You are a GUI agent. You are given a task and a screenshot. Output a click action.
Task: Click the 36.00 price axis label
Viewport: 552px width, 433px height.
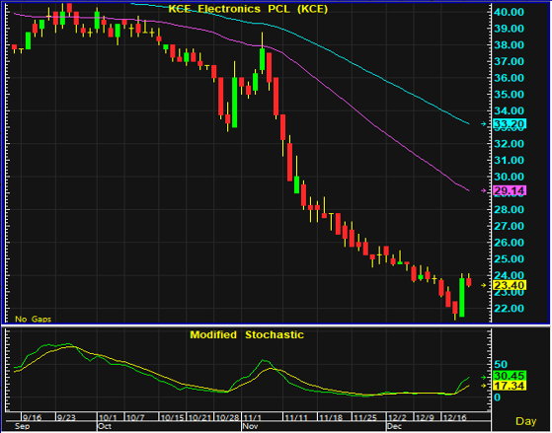(510, 78)
